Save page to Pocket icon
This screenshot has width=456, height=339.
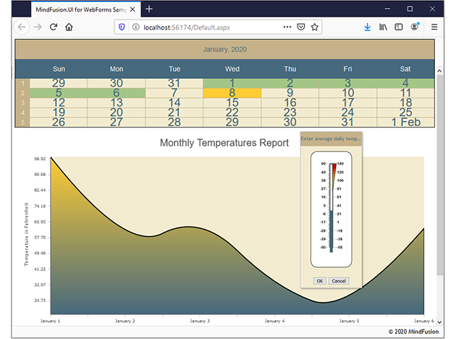(300, 27)
